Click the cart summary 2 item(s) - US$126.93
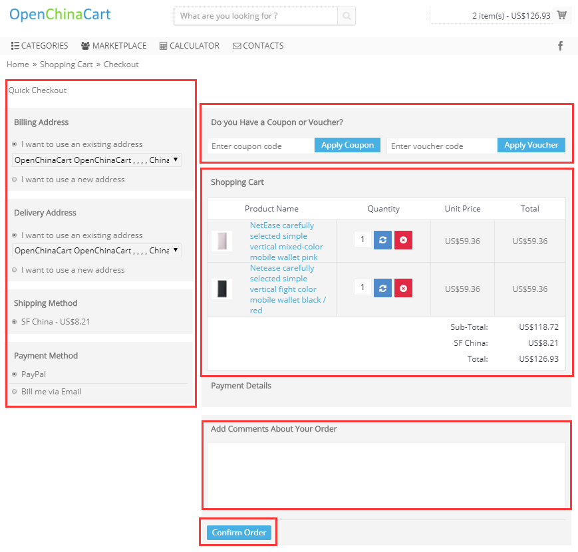Viewport: 578px width, 552px height. 511,16
